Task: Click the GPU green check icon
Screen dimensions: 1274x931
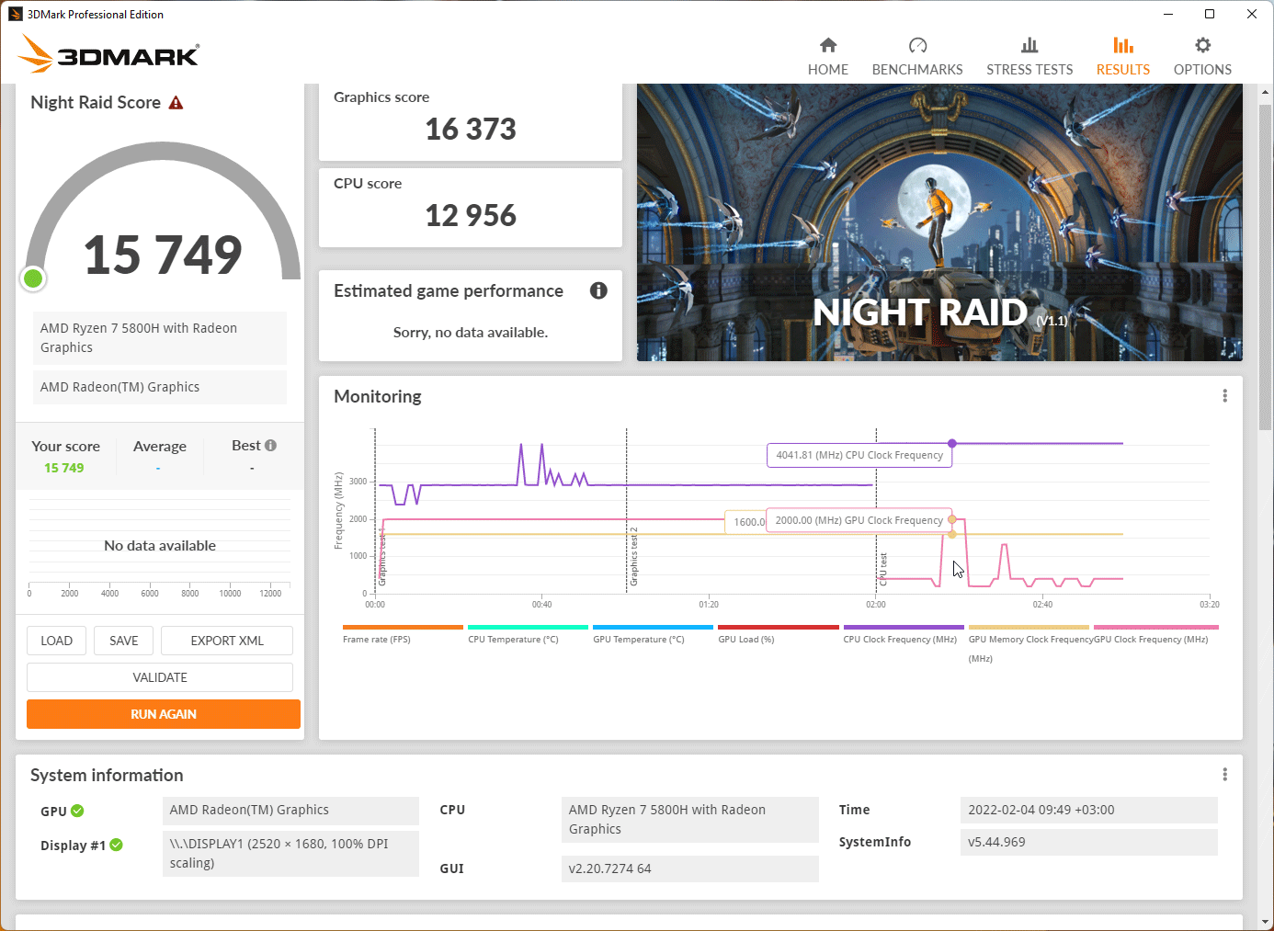Action: pos(77,811)
